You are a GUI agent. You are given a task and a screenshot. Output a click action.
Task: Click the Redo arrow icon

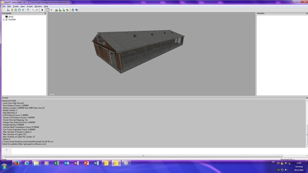pyautogui.click(x=37, y=10)
